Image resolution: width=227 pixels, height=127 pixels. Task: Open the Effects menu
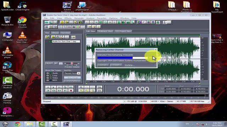pyautogui.click(x=68, y=18)
